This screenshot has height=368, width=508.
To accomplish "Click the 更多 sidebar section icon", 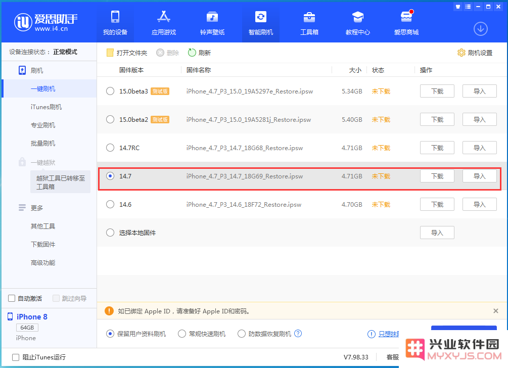I will coord(22,208).
